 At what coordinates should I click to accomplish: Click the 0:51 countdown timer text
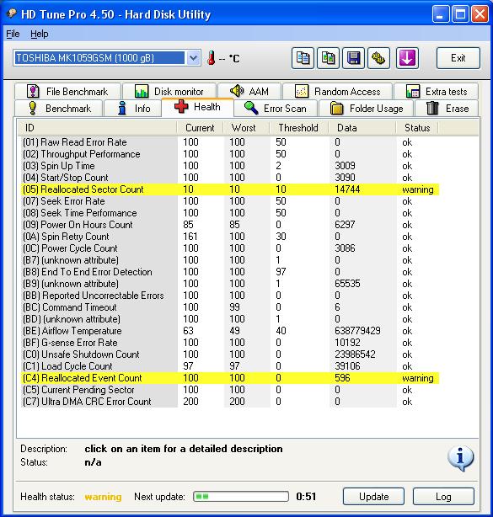click(306, 496)
